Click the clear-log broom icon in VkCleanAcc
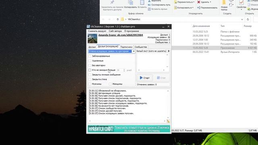Screen dimensions: 258x145 [168, 121]
